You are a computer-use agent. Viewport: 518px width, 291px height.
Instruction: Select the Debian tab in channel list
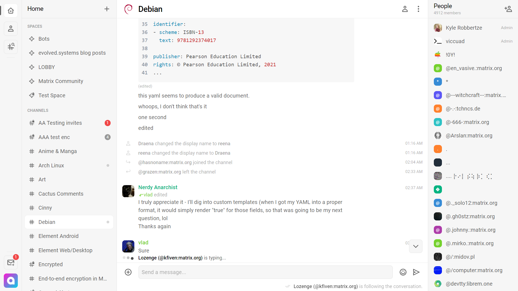pyautogui.click(x=47, y=222)
